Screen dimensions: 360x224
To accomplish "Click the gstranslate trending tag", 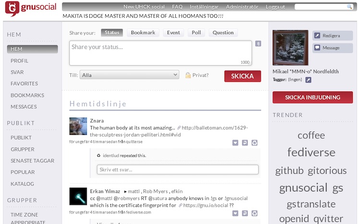I will pyautogui.click(x=311, y=204).
